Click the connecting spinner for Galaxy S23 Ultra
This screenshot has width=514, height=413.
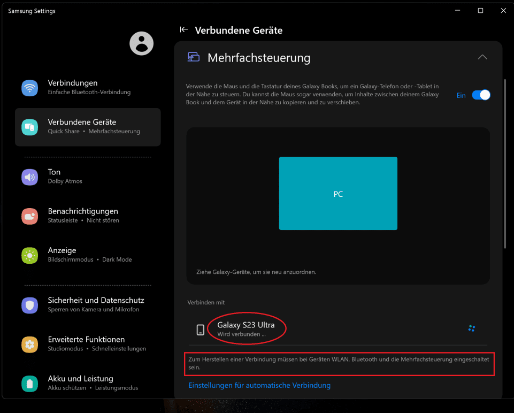472,328
